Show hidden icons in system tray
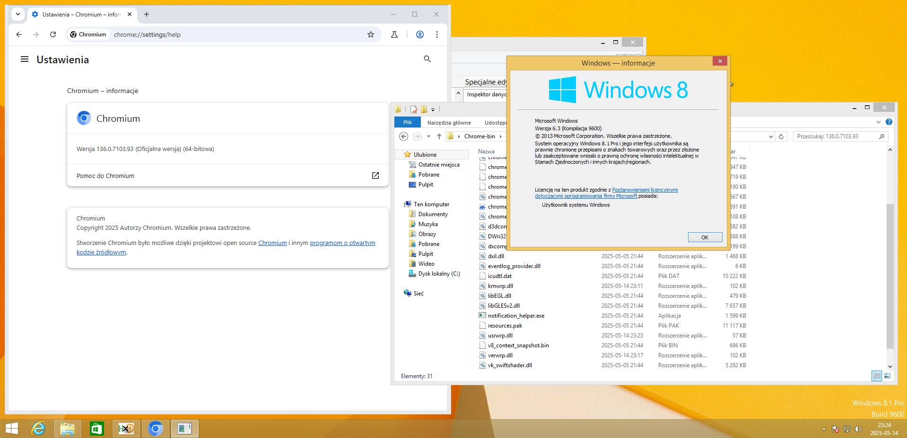This screenshot has height=438, width=907. tap(824, 429)
